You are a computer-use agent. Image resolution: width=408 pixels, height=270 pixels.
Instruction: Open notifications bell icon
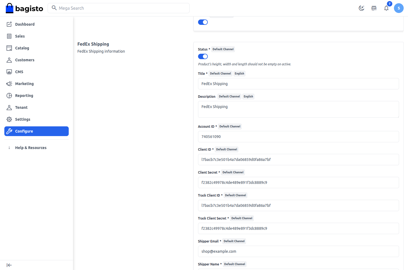[386, 8]
